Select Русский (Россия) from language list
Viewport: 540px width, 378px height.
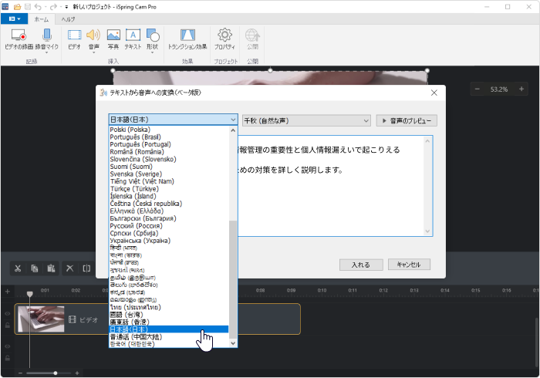[169, 226]
